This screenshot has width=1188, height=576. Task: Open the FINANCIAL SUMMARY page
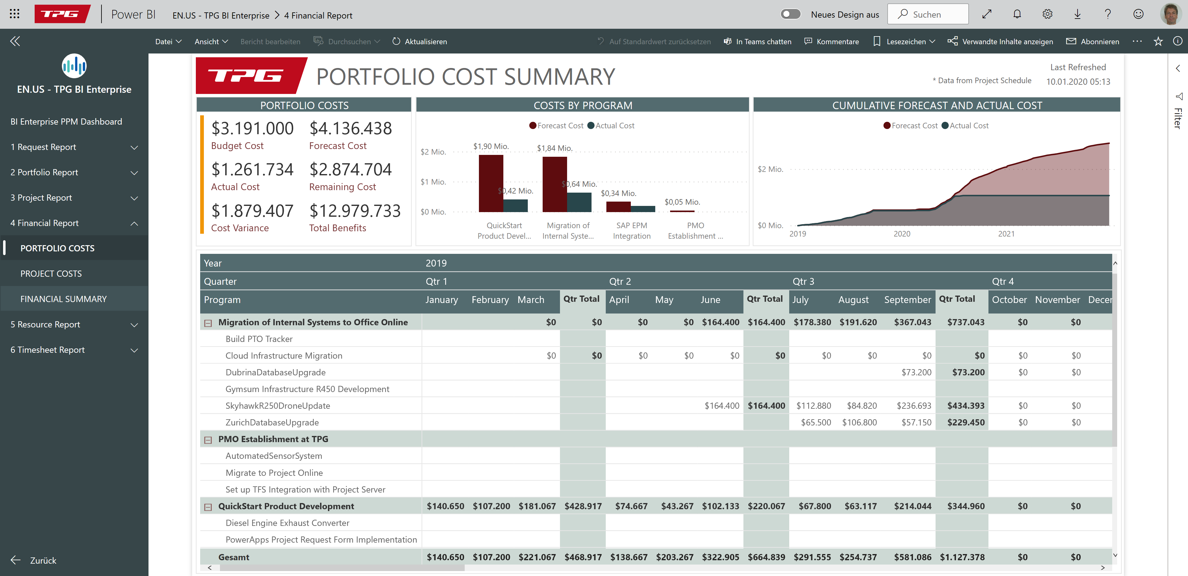click(64, 299)
